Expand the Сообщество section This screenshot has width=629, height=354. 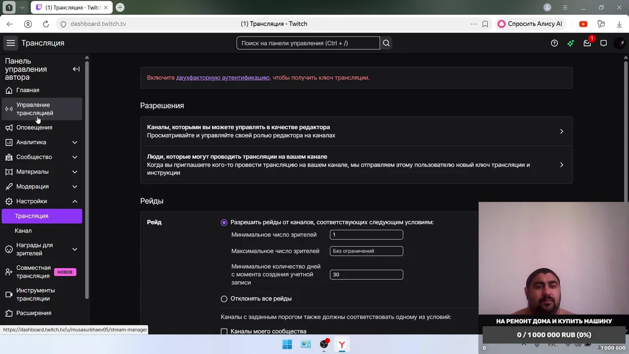pyautogui.click(x=75, y=157)
